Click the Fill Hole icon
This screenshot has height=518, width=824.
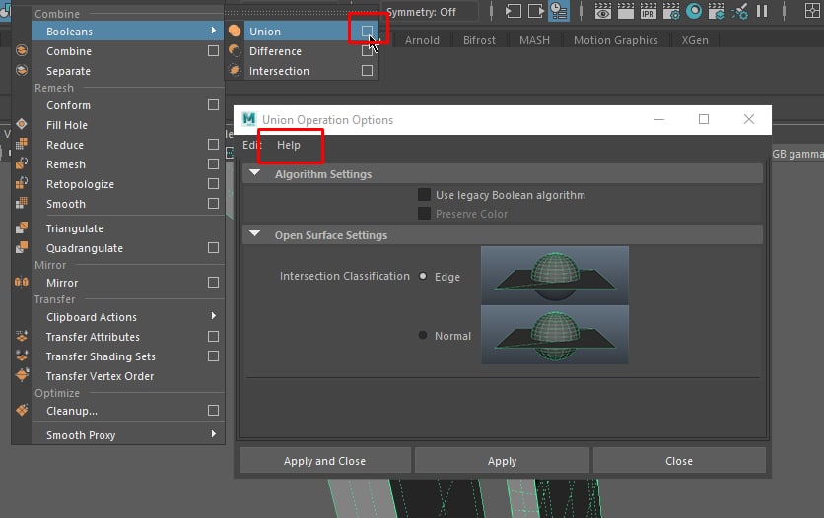click(x=22, y=124)
